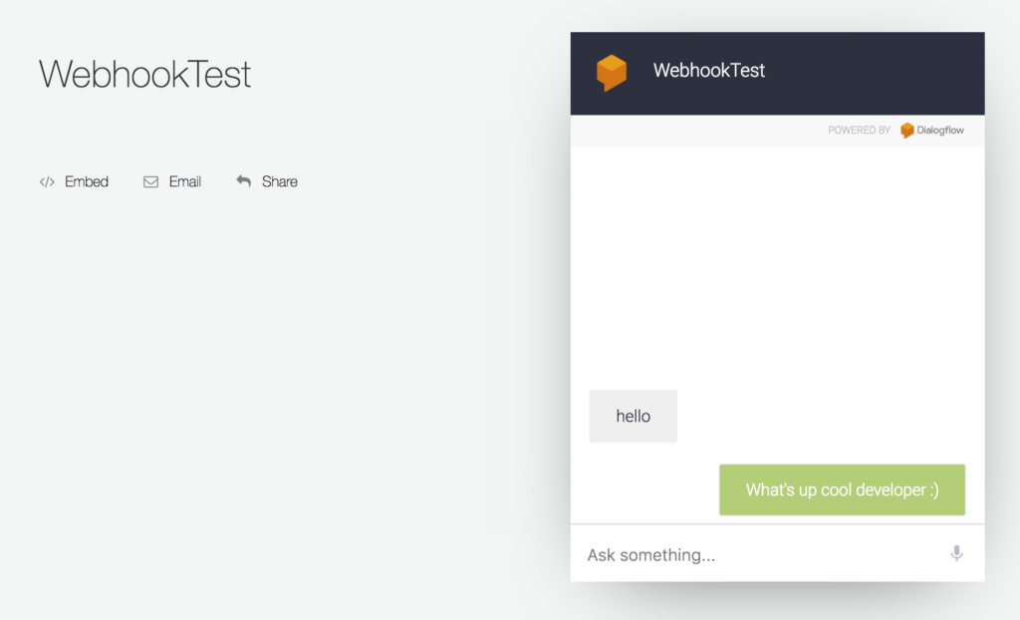Select the green "What's up cool developer" reply
The width and height of the screenshot is (1020, 620).
pos(842,490)
